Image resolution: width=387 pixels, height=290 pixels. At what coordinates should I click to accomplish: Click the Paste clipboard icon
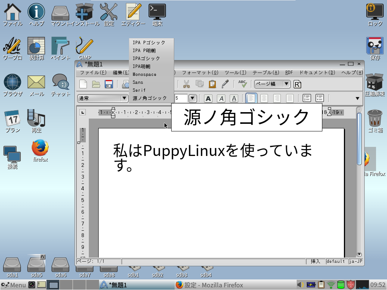tap(212, 84)
